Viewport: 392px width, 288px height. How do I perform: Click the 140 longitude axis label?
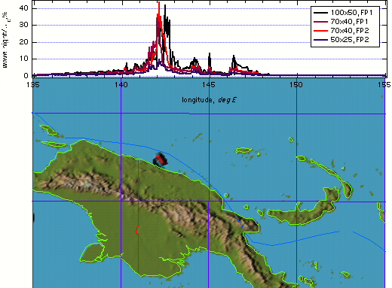tap(121, 85)
